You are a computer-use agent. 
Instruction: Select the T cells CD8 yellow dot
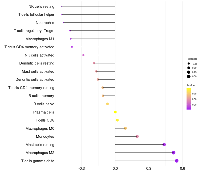click(117, 120)
